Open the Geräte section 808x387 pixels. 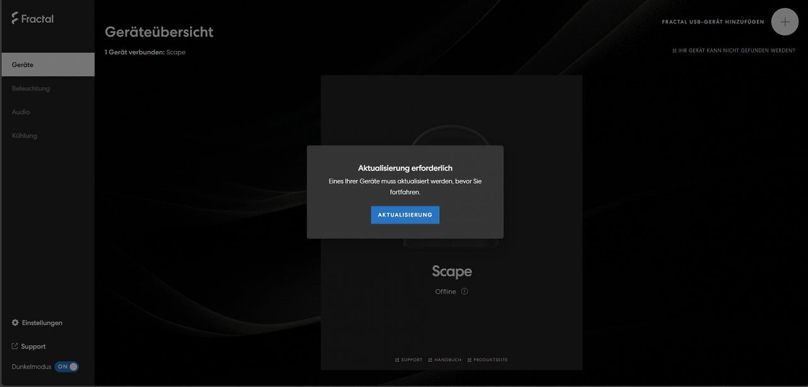click(47, 64)
